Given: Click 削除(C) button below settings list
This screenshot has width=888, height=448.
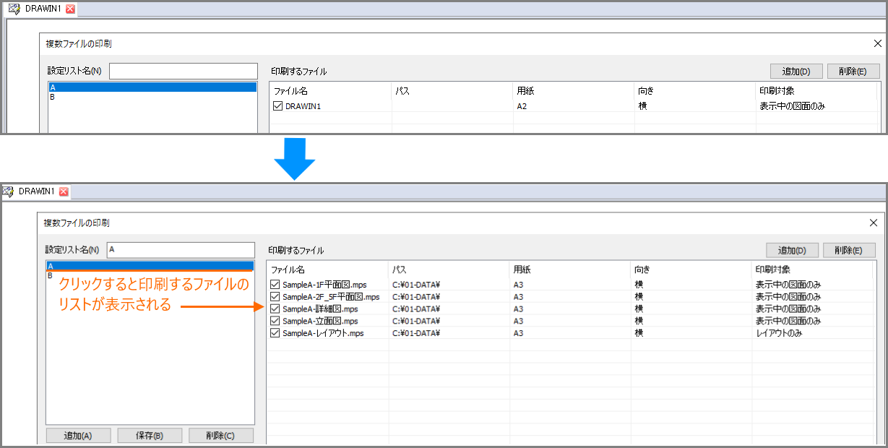Looking at the screenshot, I should [221, 436].
